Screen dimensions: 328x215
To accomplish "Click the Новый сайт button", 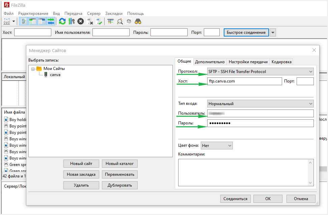I will [x=81, y=164].
